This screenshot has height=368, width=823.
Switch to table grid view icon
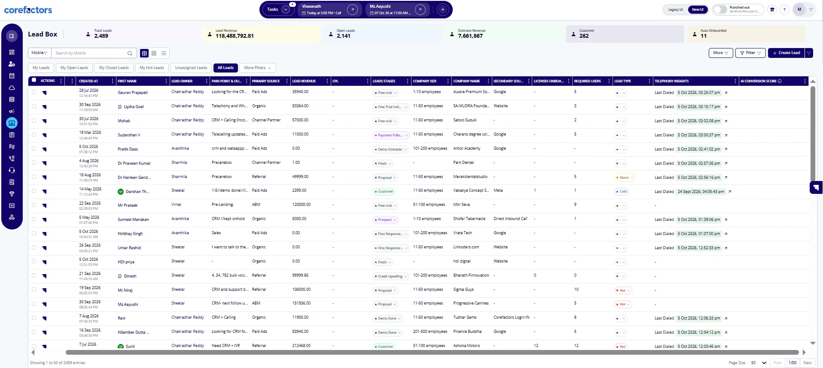pyautogui.click(x=144, y=53)
